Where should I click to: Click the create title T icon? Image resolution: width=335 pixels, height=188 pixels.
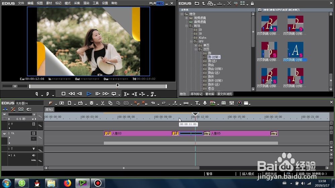(x=197, y=103)
